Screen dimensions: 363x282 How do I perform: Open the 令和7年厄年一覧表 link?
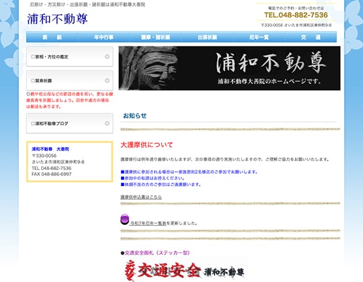[x=148, y=224]
